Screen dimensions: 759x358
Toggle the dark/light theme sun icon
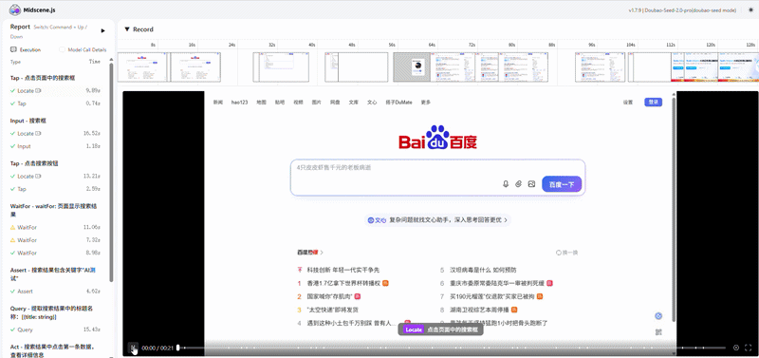(750, 9)
